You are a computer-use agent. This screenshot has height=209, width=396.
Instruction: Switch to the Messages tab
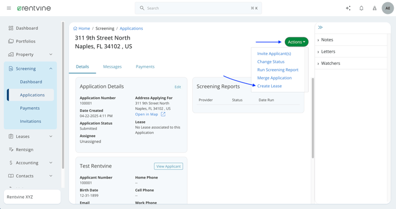(x=112, y=67)
